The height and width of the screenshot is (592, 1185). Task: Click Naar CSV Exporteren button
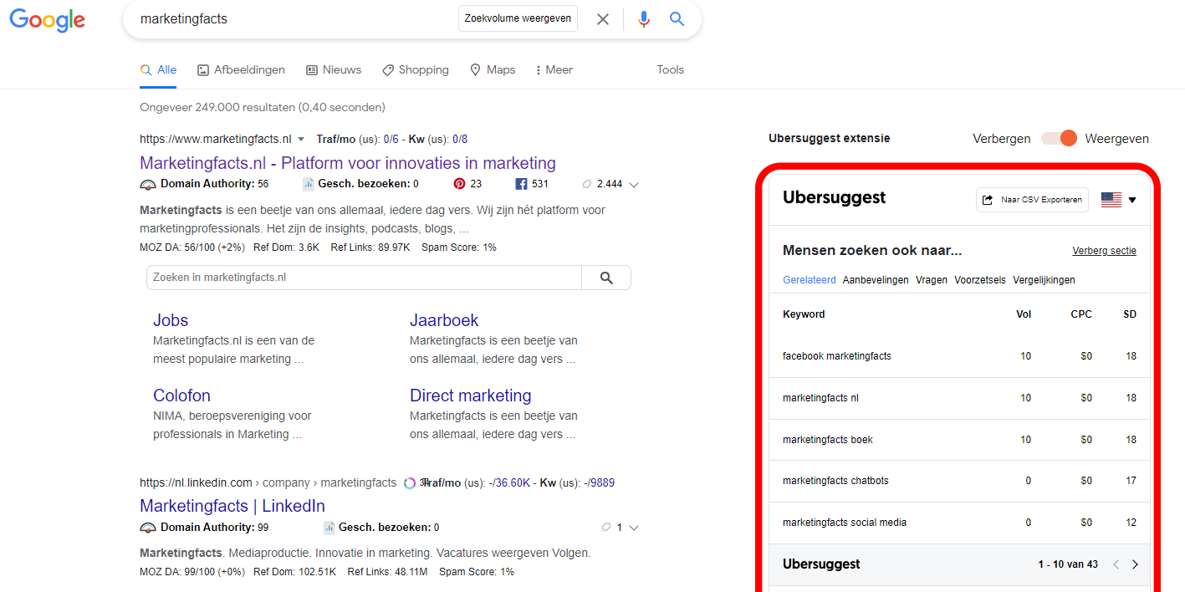pyautogui.click(x=1032, y=200)
